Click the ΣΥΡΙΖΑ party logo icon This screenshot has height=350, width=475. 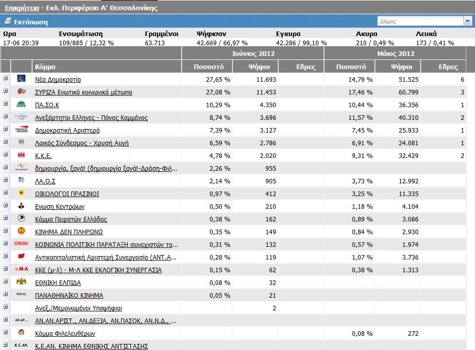pyautogui.click(x=21, y=92)
